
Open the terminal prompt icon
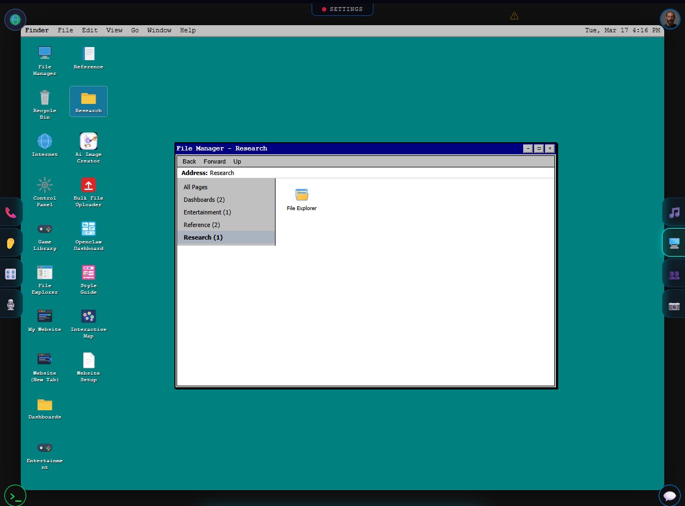click(15, 496)
